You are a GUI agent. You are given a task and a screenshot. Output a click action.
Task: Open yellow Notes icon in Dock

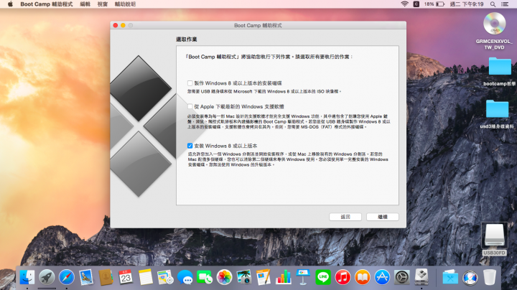coord(145,277)
